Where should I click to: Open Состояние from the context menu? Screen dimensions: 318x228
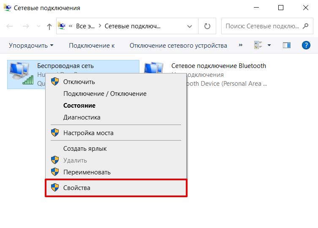coord(79,106)
